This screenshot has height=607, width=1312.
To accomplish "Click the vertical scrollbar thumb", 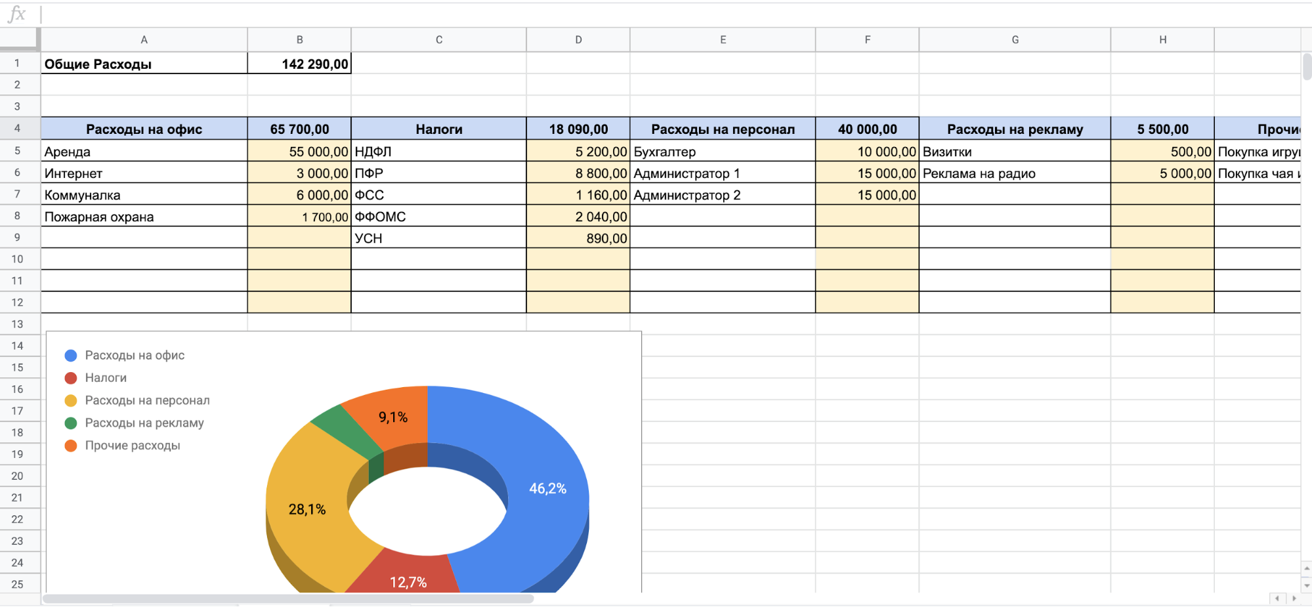I will 1307,67.
